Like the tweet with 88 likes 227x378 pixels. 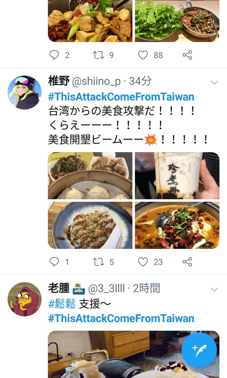pos(143,55)
